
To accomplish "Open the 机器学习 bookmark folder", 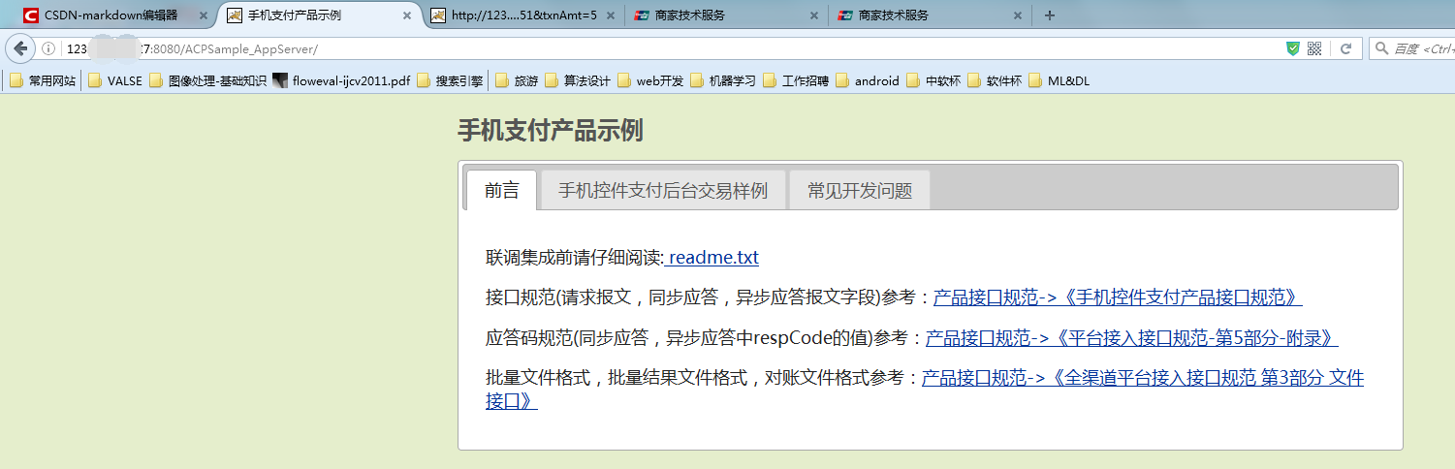I will 723,81.
